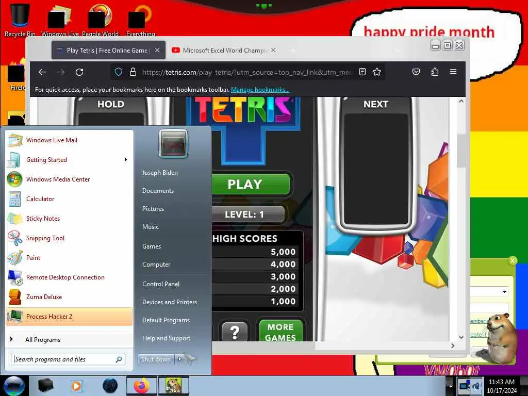Open Windows Live Mail from Start menu

point(70,140)
